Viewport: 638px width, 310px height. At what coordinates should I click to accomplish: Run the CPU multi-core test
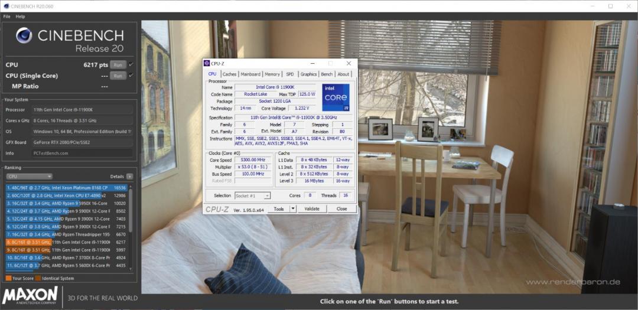click(x=118, y=65)
